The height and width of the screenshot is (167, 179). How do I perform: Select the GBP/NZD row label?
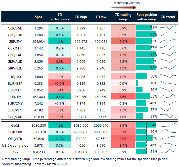(x=15, y=68)
